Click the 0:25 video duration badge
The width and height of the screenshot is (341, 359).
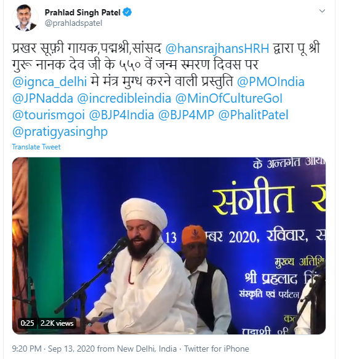tap(27, 323)
